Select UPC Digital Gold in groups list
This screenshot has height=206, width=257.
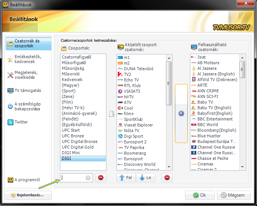tap(77, 147)
